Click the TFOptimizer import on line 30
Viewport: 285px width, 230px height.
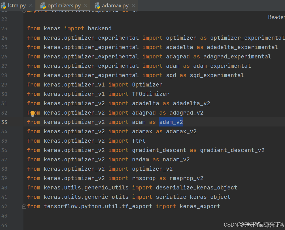[x=150, y=94]
